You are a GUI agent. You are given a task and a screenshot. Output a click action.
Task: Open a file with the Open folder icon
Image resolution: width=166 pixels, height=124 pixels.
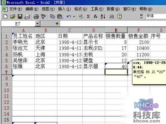(x=13, y=17)
